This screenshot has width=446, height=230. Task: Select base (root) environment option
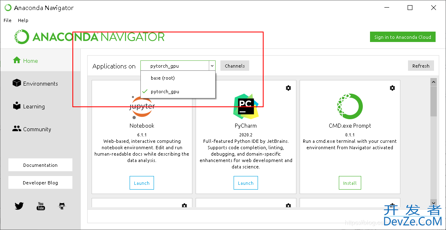tap(178, 78)
